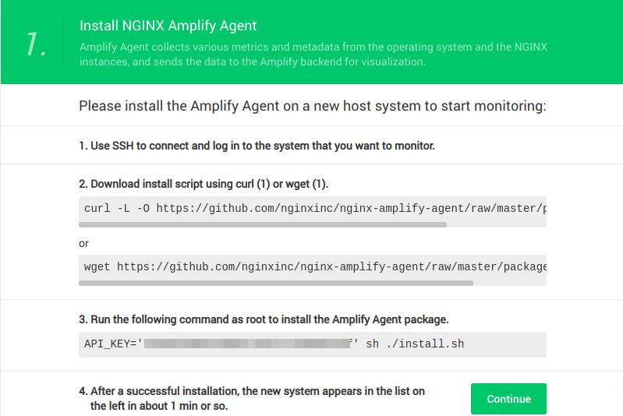
Task: Select the 'Use SSH to connect' step
Action: [257, 146]
